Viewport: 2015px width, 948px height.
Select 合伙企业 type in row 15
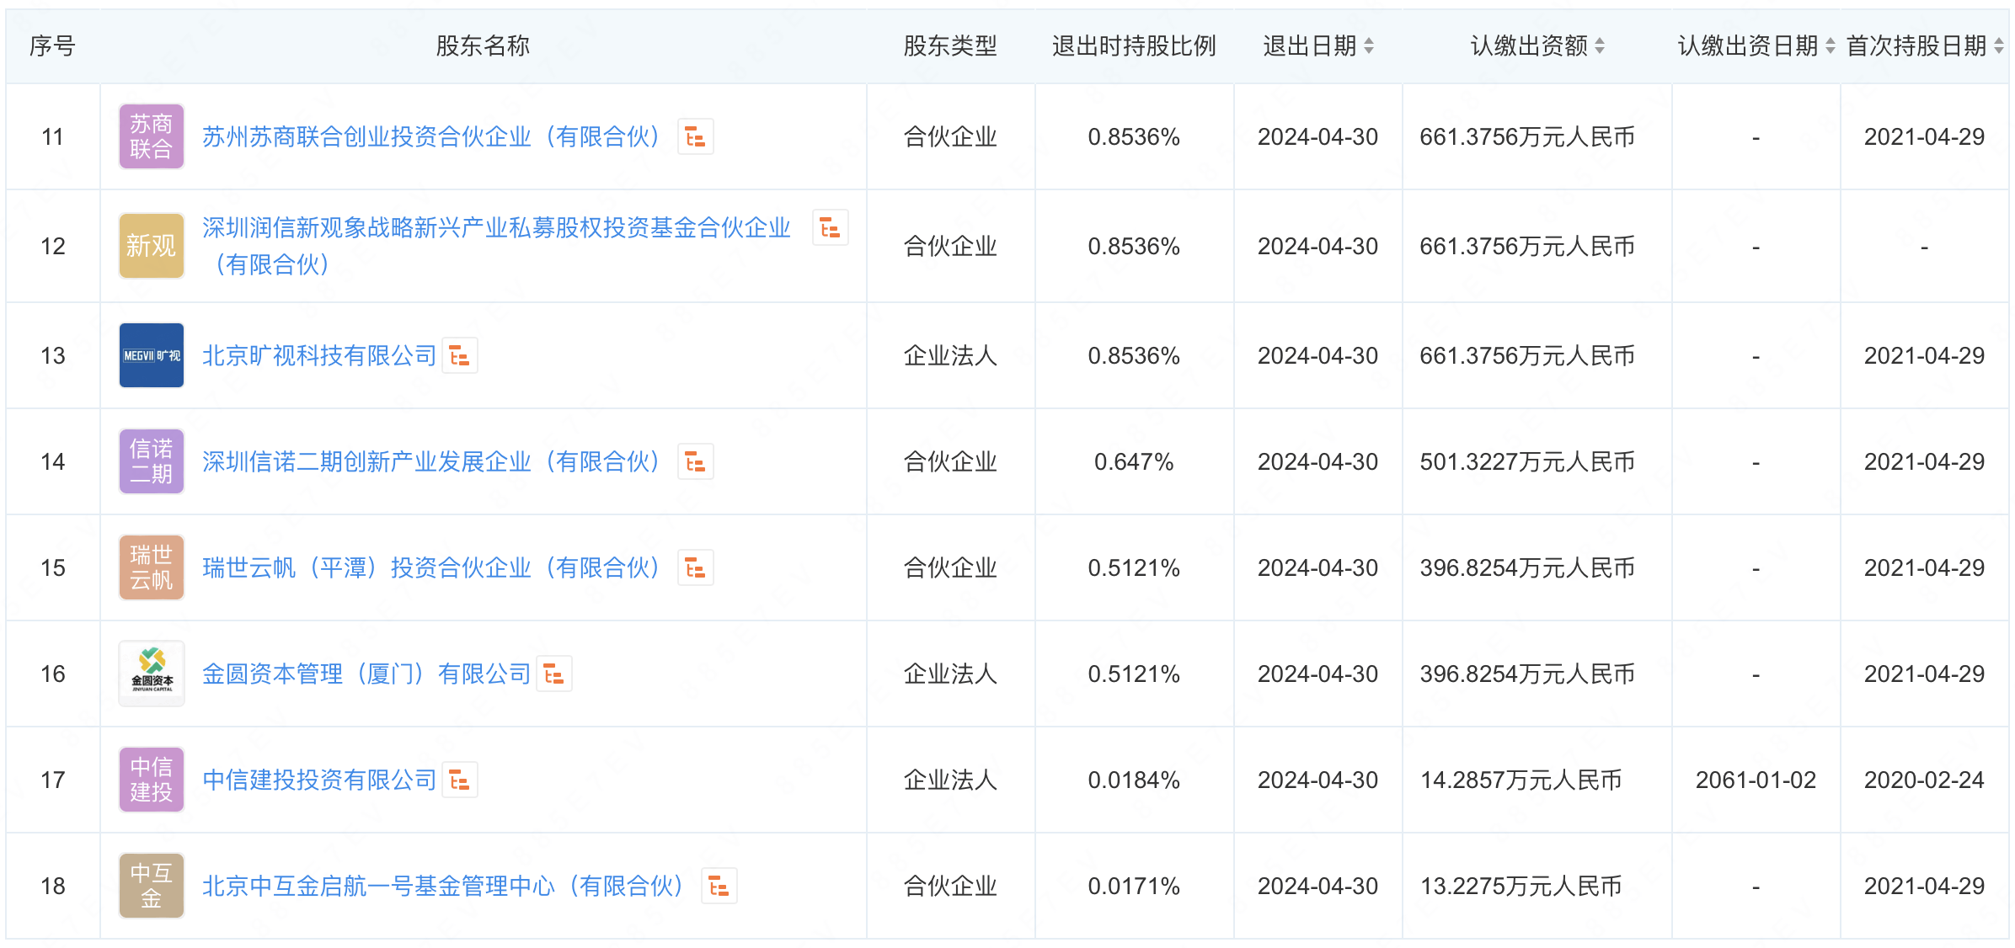(950, 568)
